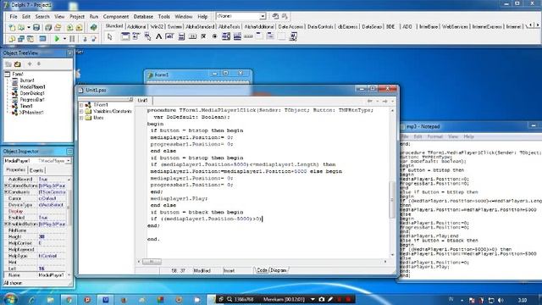The image size is (542, 305).
Task: Click the New Form toolbar icon
Action: tap(42, 39)
